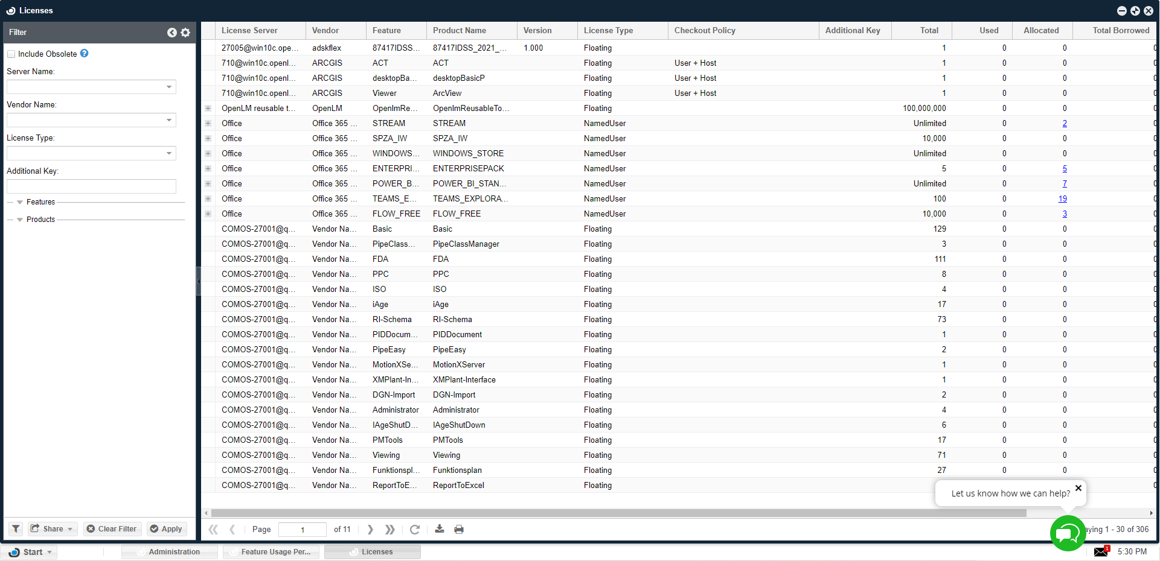Click the Additional Key input field
The height and width of the screenshot is (561, 1160).
(91, 186)
